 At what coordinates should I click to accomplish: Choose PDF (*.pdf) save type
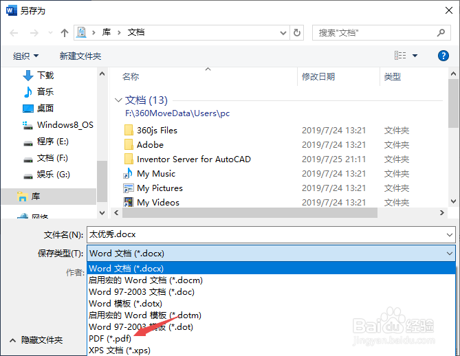tap(271, 339)
